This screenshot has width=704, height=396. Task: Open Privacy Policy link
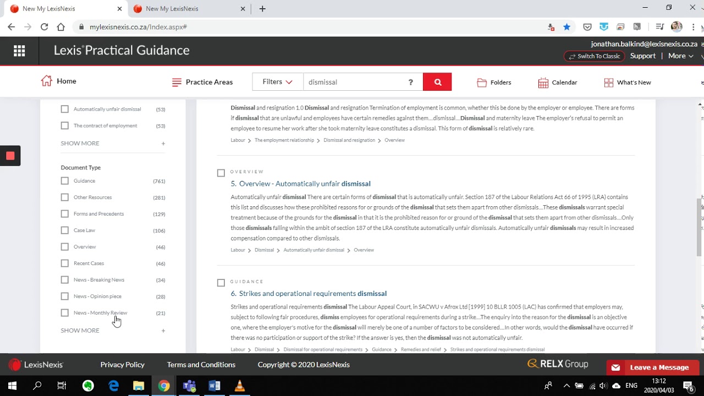(123, 365)
